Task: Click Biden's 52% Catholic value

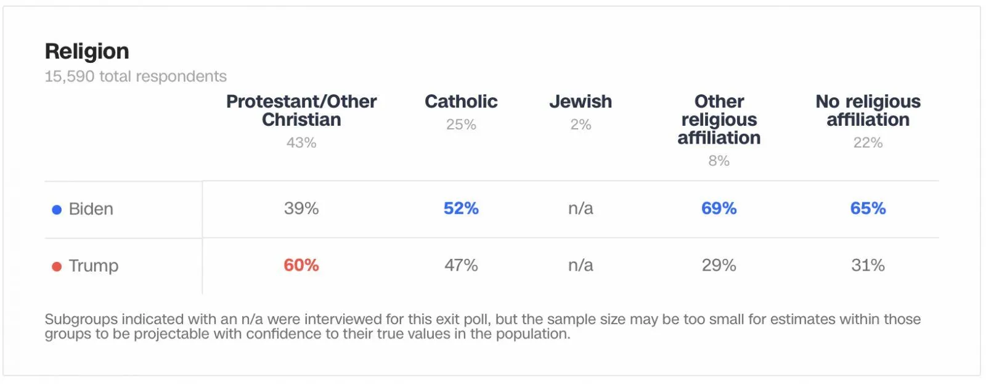Action: coord(461,208)
